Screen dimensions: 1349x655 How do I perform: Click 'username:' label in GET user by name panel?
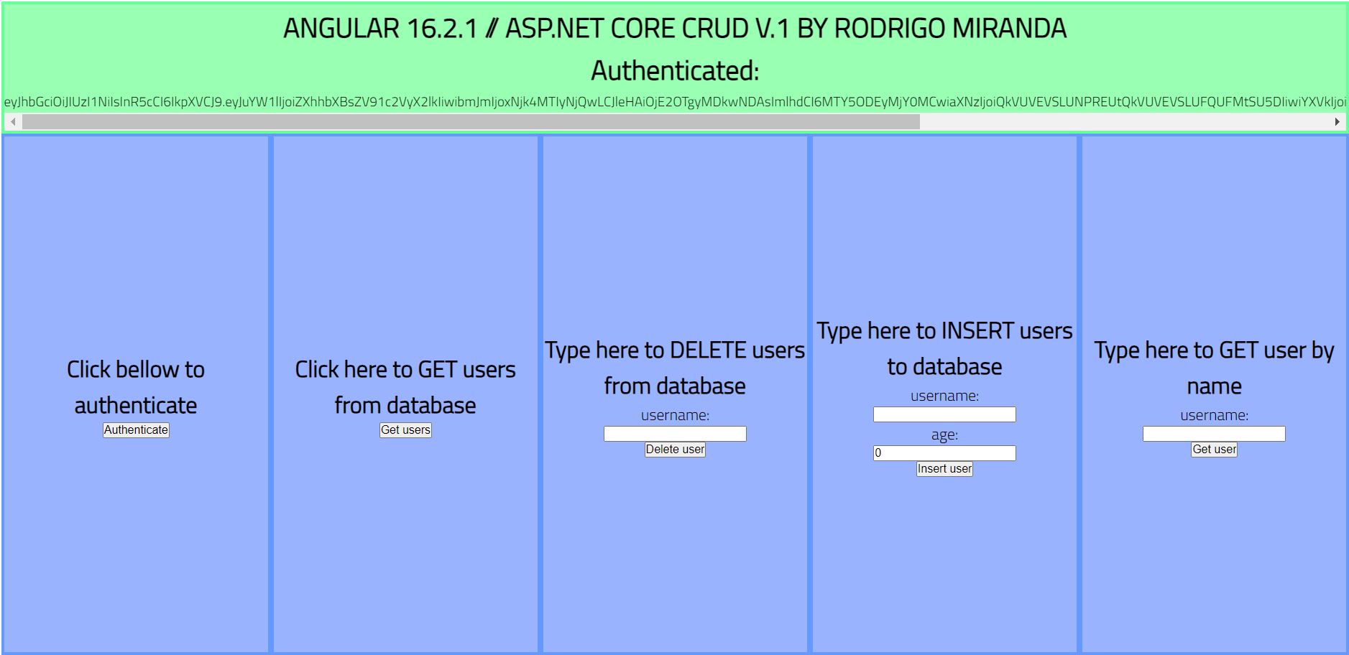click(1214, 415)
